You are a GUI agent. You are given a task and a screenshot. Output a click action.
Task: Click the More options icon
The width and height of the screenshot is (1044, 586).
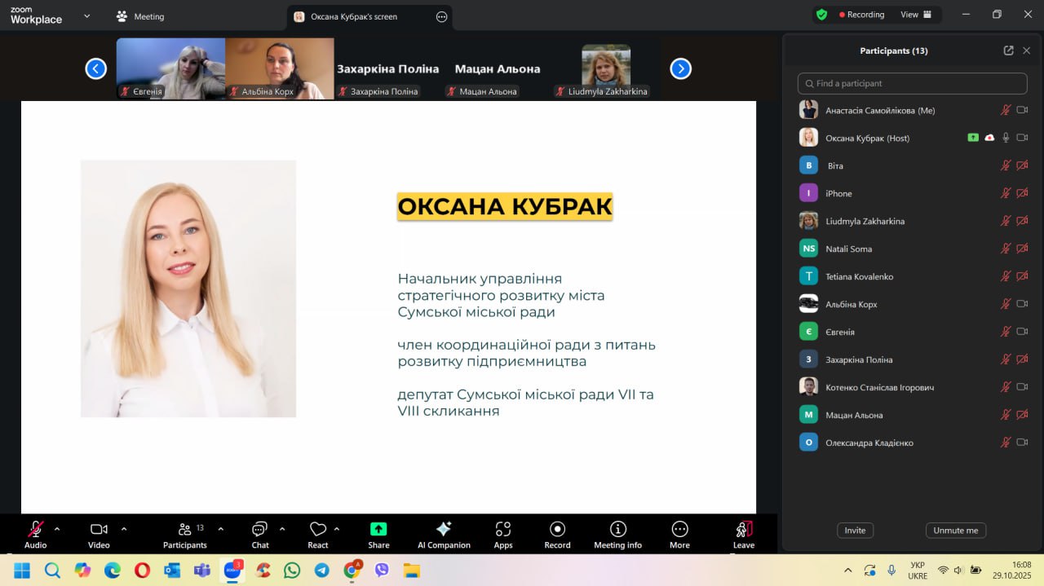tap(679, 534)
